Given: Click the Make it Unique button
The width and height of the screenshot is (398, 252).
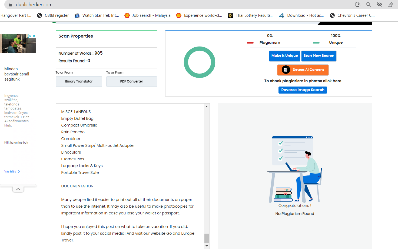Looking at the screenshot, I should tap(285, 56).
